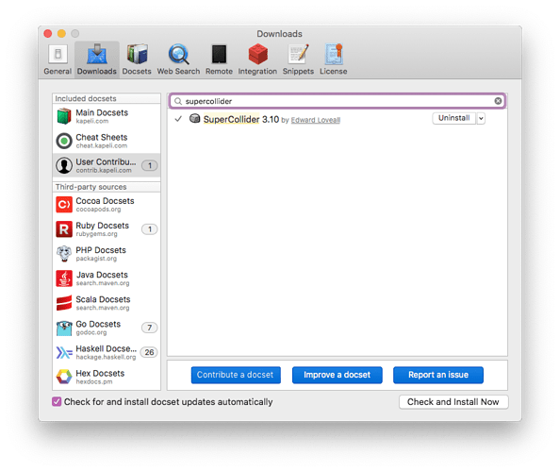Open the Docsets books icon
560x472 pixels.
tap(137, 59)
